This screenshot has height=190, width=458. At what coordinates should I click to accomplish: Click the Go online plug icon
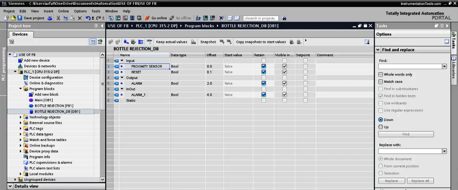(147, 18)
